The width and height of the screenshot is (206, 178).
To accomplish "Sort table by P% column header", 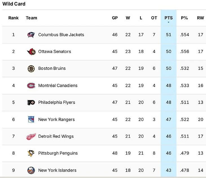I will pos(184,18).
